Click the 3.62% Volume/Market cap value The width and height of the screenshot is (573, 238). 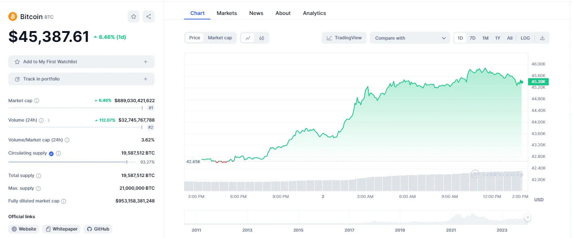pos(148,140)
